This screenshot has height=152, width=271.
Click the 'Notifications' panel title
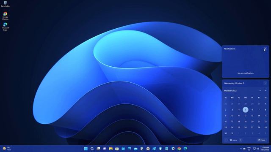tap(230, 49)
